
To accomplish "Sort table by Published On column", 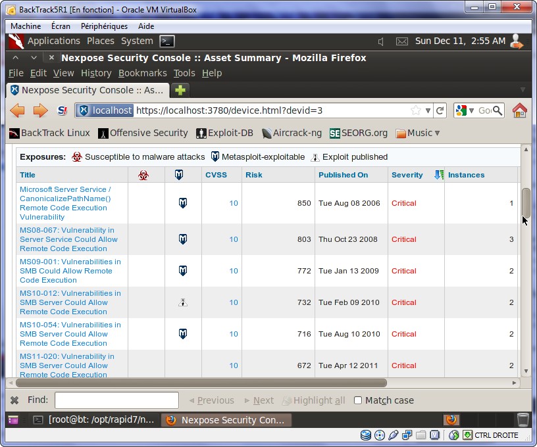I will [x=343, y=175].
